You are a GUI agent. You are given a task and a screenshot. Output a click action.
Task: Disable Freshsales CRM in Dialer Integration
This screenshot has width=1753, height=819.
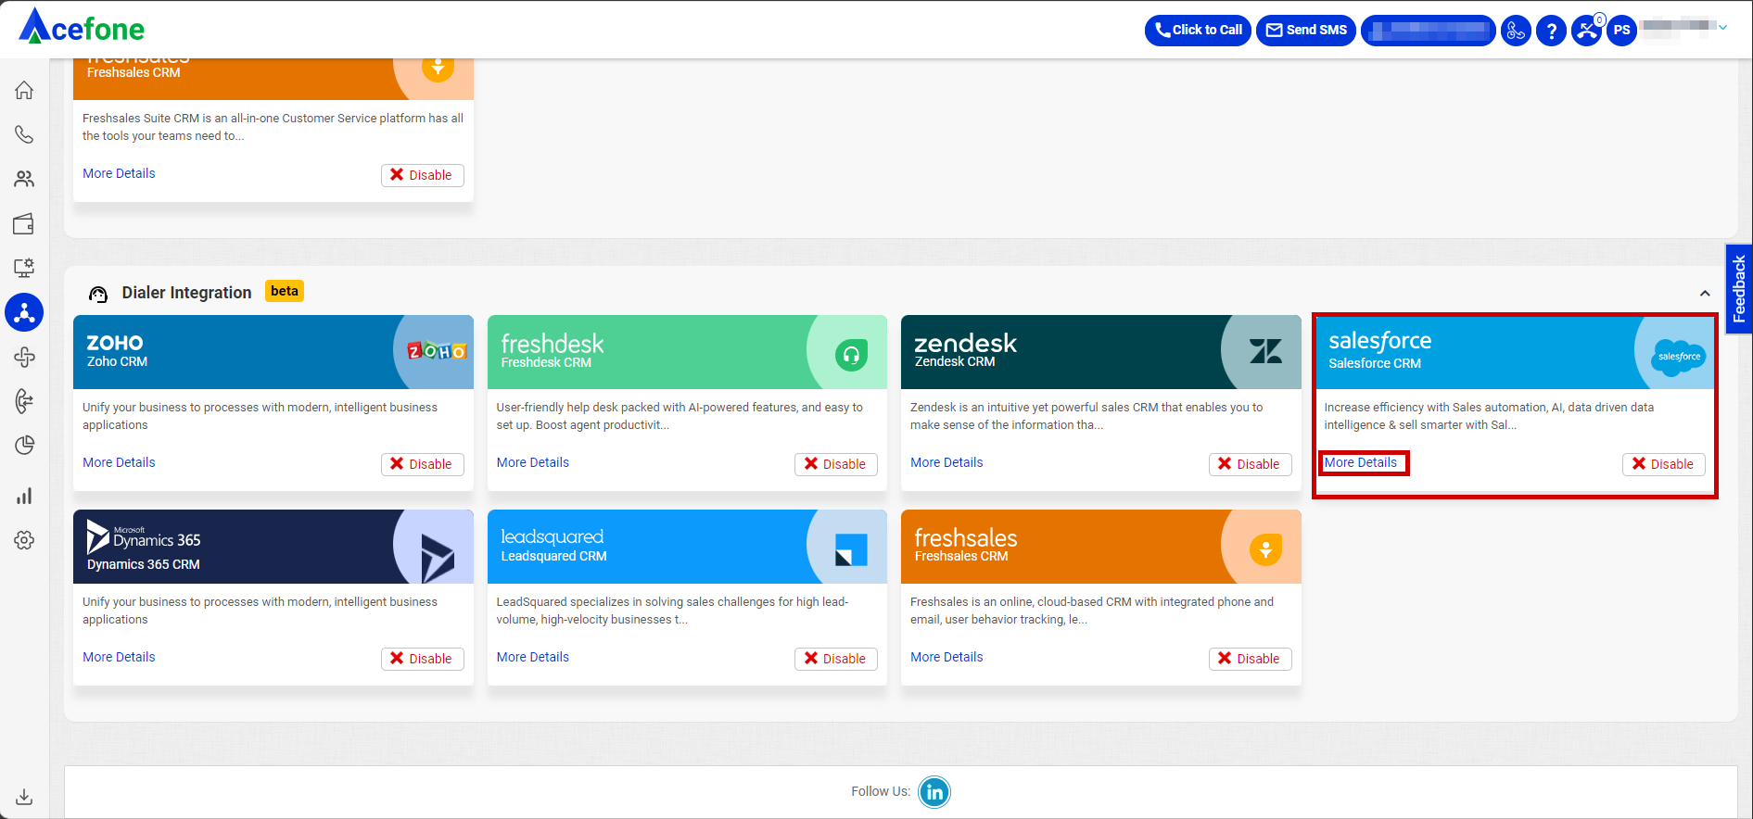(1250, 659)
